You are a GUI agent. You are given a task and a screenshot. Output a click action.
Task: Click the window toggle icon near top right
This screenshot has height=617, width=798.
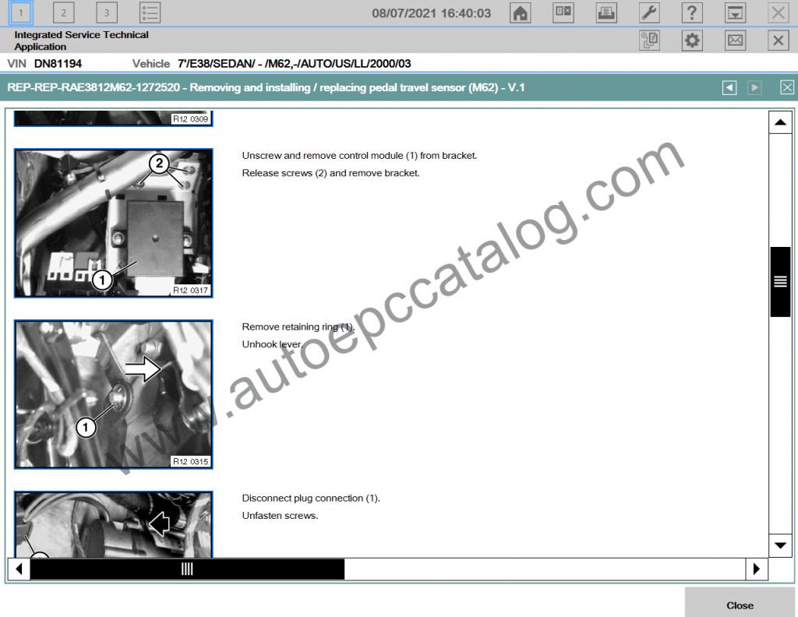click(734, 12)
